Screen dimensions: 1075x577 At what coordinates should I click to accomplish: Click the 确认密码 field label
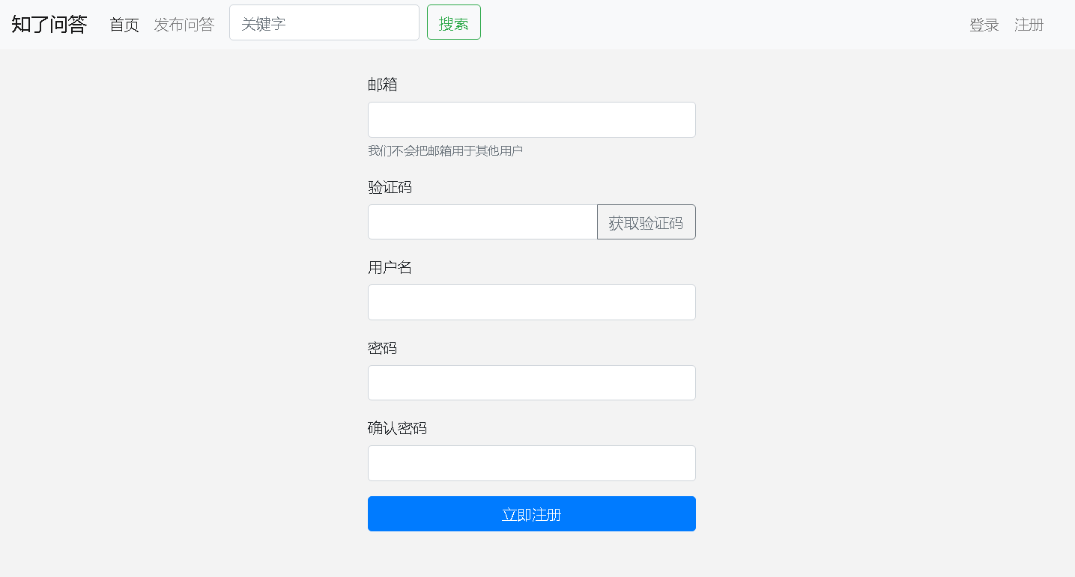398,428
